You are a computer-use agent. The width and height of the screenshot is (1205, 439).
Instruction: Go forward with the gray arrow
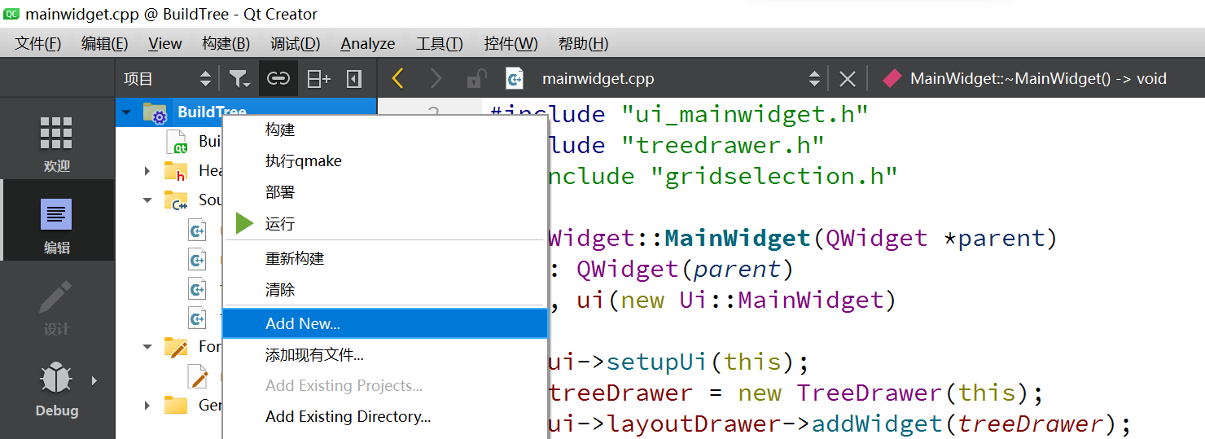(x=436, y=79)
